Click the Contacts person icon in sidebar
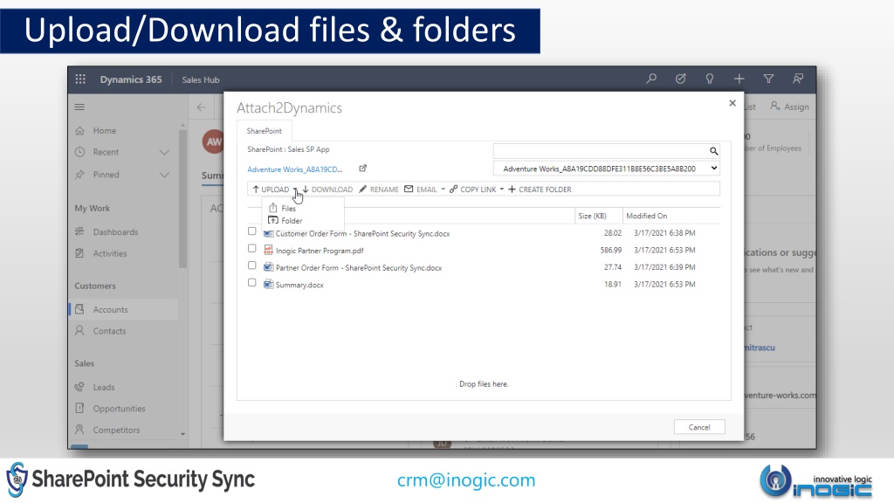The image size is (894, 503). (79, 331)
